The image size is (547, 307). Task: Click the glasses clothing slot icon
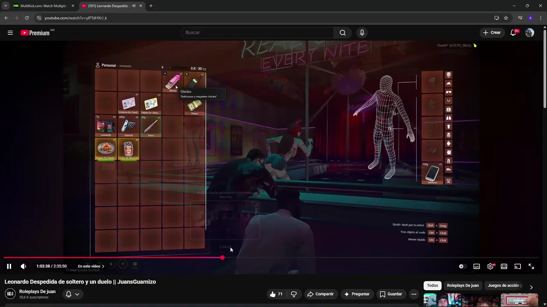point(449,92)
